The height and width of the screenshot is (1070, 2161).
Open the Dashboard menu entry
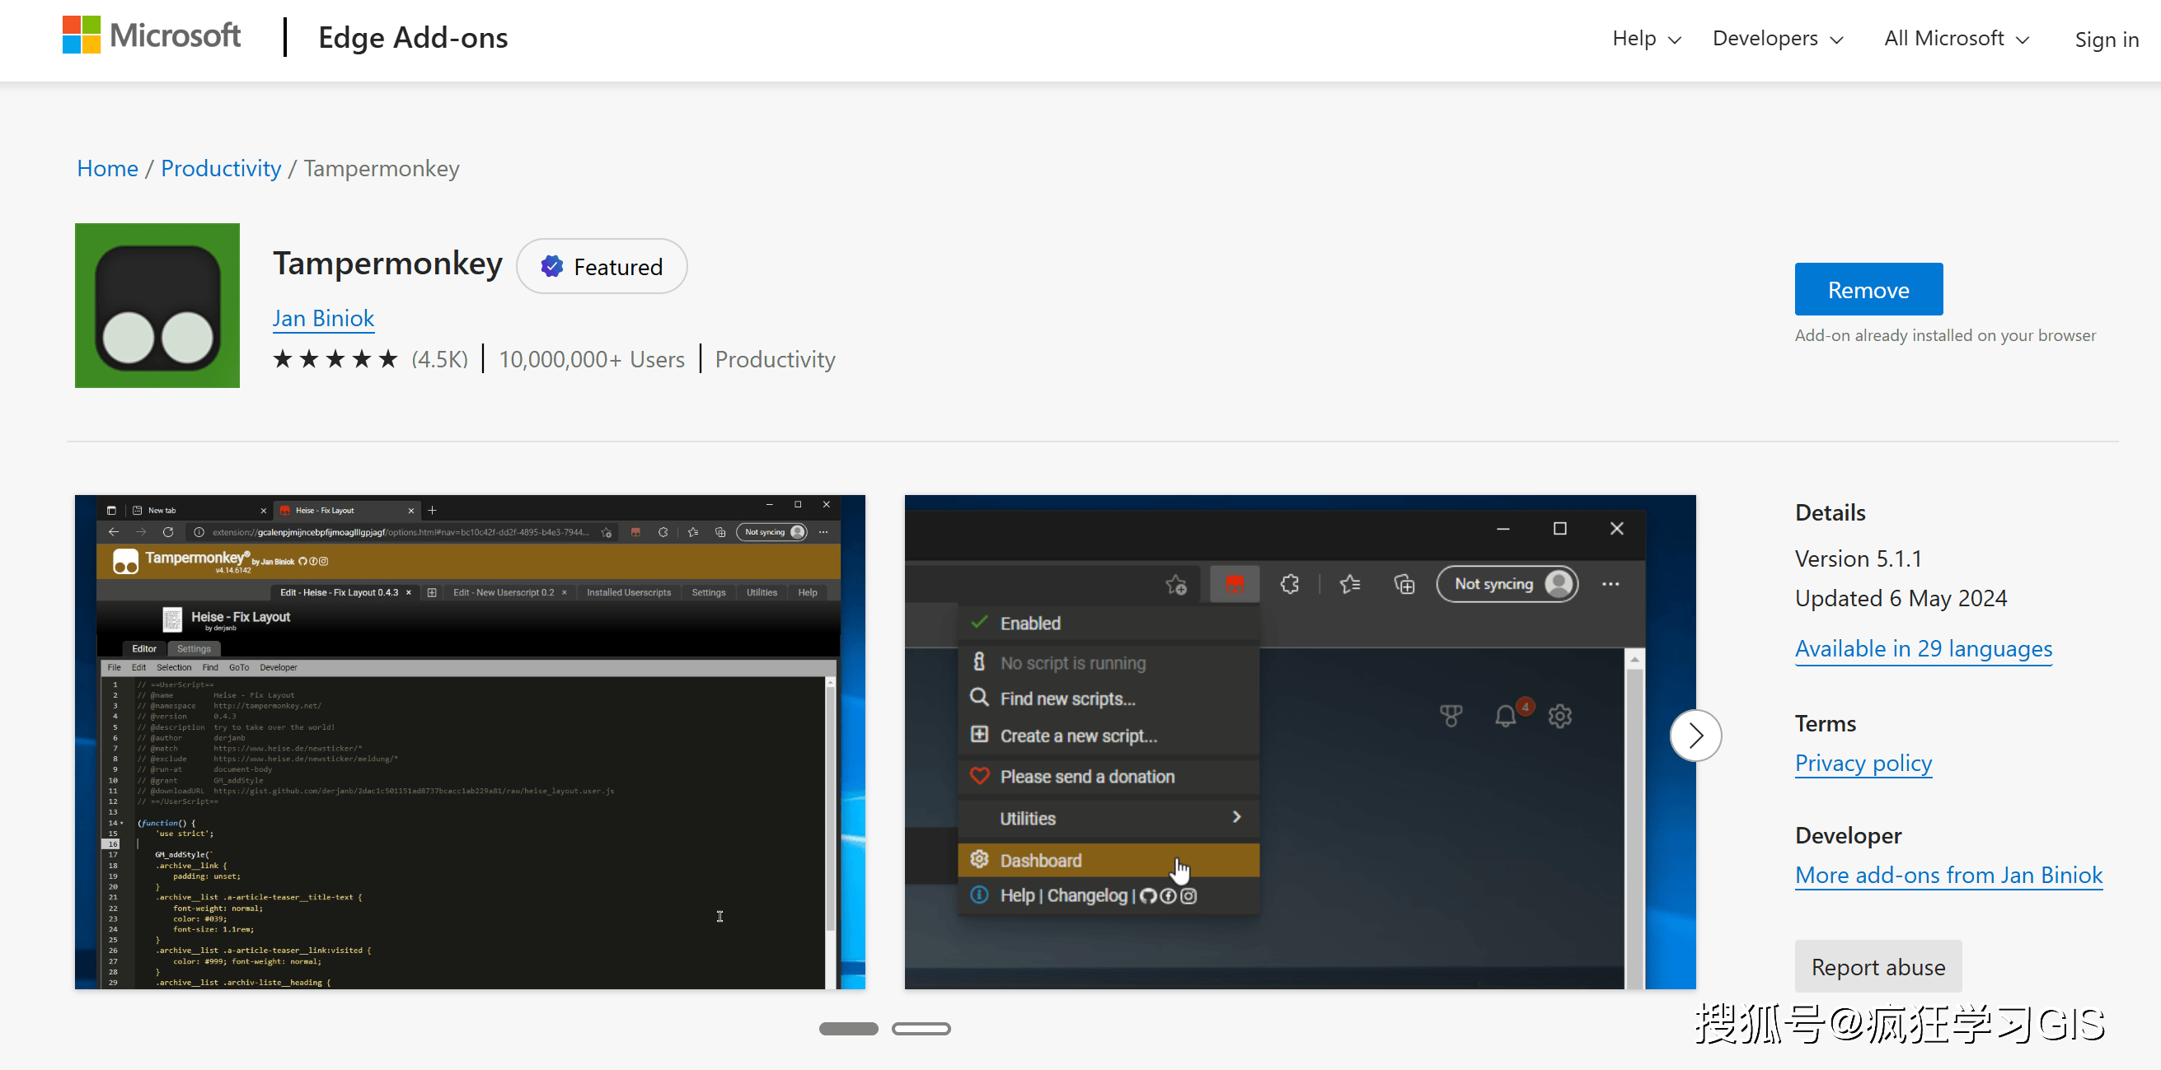(x=1108, y=859)
